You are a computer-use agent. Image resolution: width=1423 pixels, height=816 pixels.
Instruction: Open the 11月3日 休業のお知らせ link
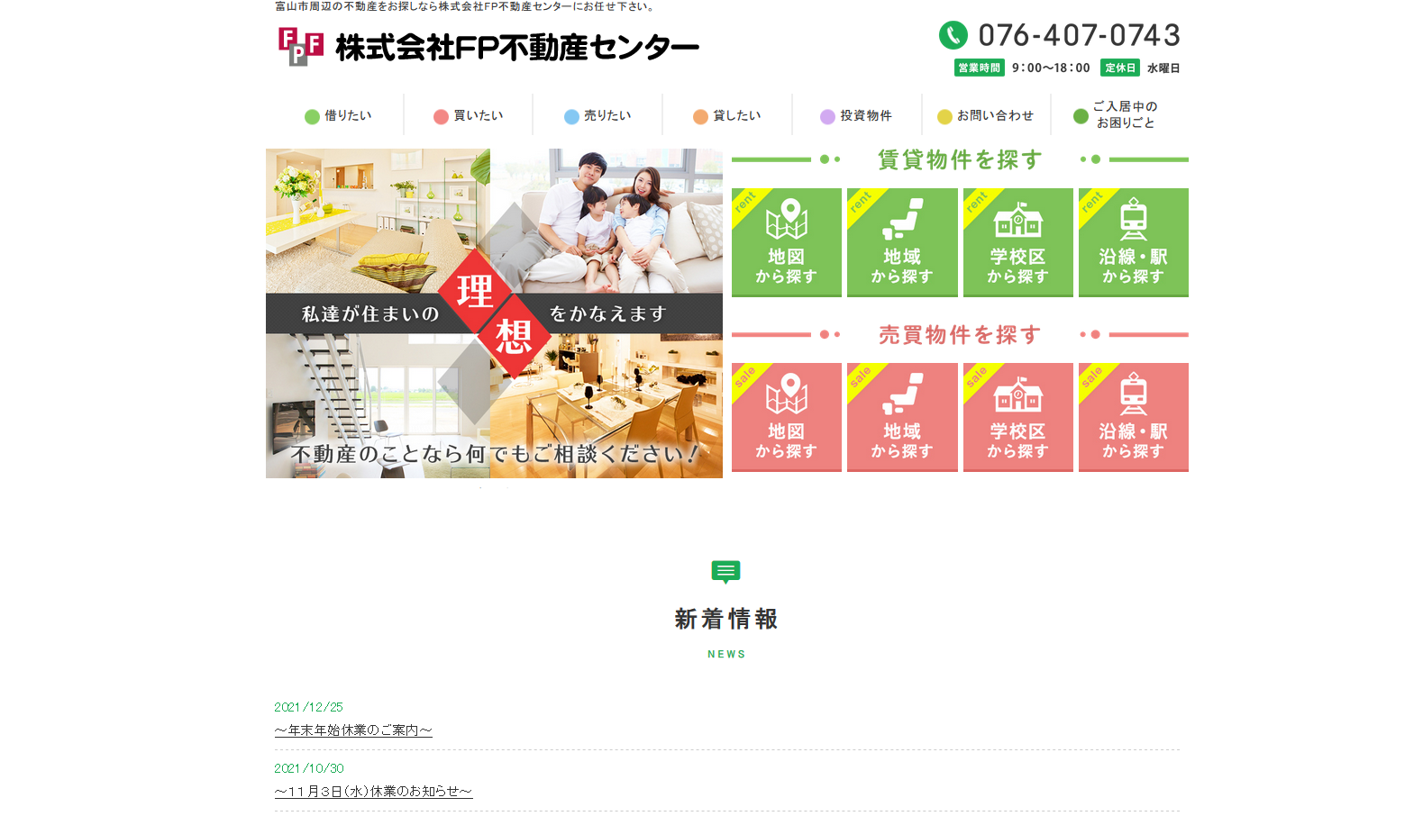(373, 792)
